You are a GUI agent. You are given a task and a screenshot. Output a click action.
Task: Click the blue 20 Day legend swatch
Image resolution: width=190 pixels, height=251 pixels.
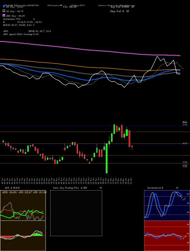pos(4,6)
